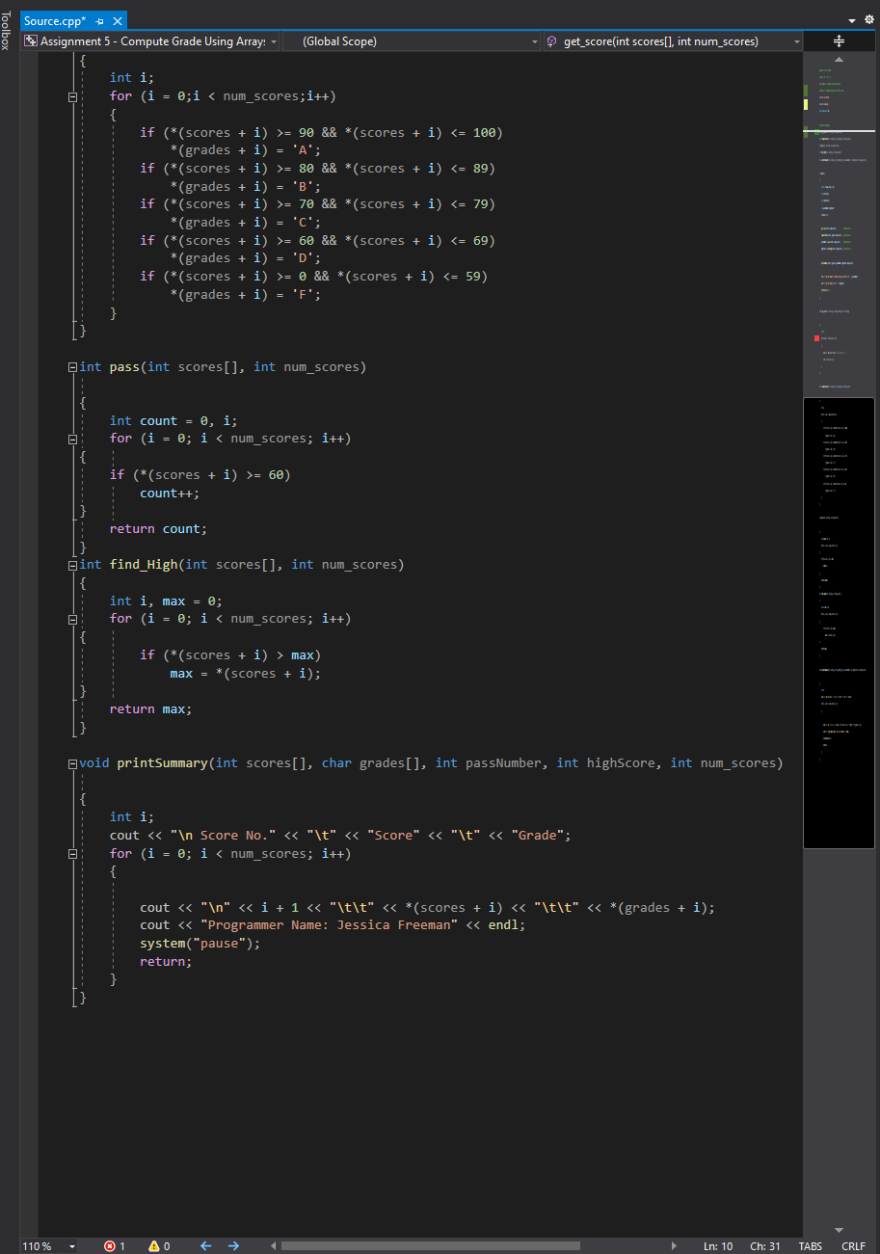This screenshot has width=880, height=1254.
Task: Click the 'int count = 0, i;' declaration
Action: 173,421
